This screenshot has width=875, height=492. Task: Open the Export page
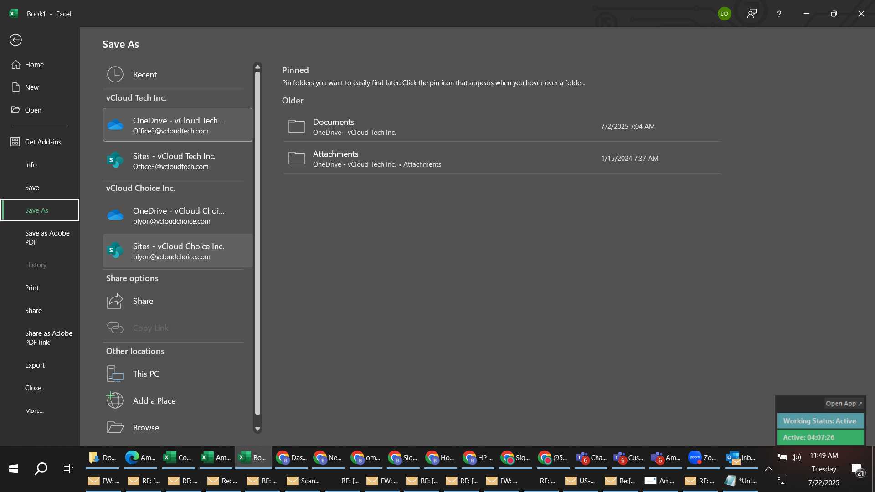[40, 365]
